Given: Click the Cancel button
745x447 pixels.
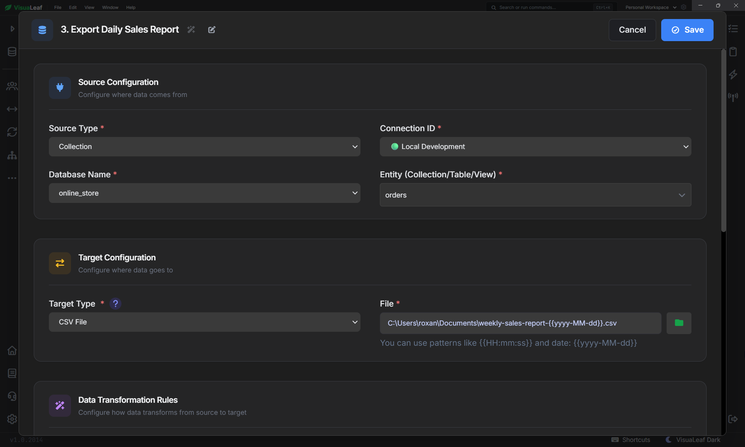Looking at the screenshot, I should pos(632,30).
